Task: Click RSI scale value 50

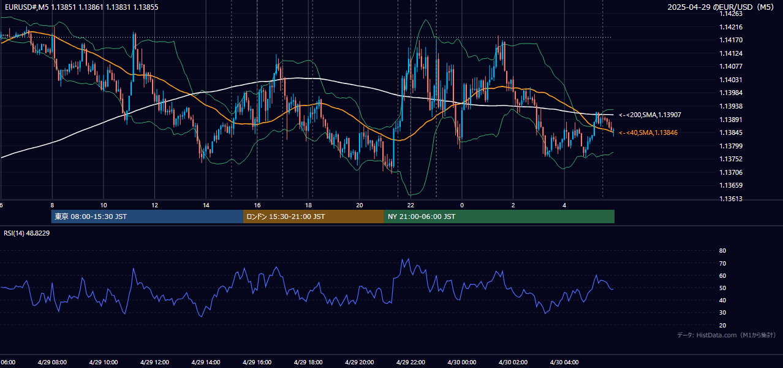Action: pos(722,288)
